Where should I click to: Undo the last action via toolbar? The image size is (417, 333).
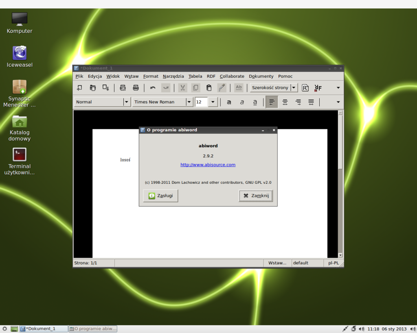(x=153, y=88)
